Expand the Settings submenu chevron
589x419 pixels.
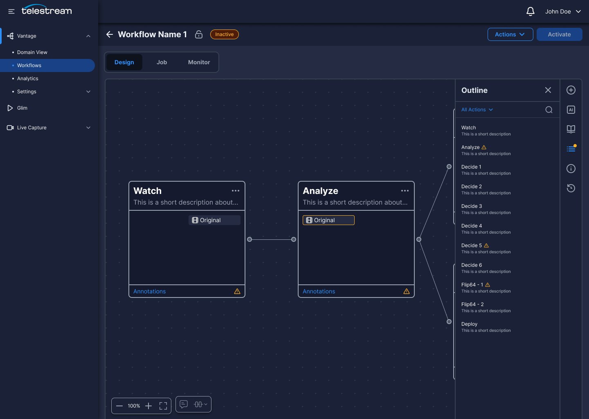[88, 92]
